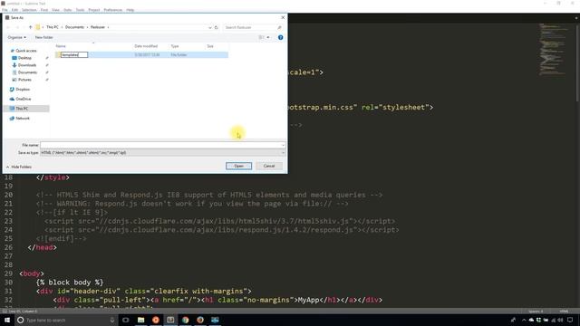Viewport: 580px width, 326px height.
Task: Expand the address bar history dropdown
Action: (209, 27)
